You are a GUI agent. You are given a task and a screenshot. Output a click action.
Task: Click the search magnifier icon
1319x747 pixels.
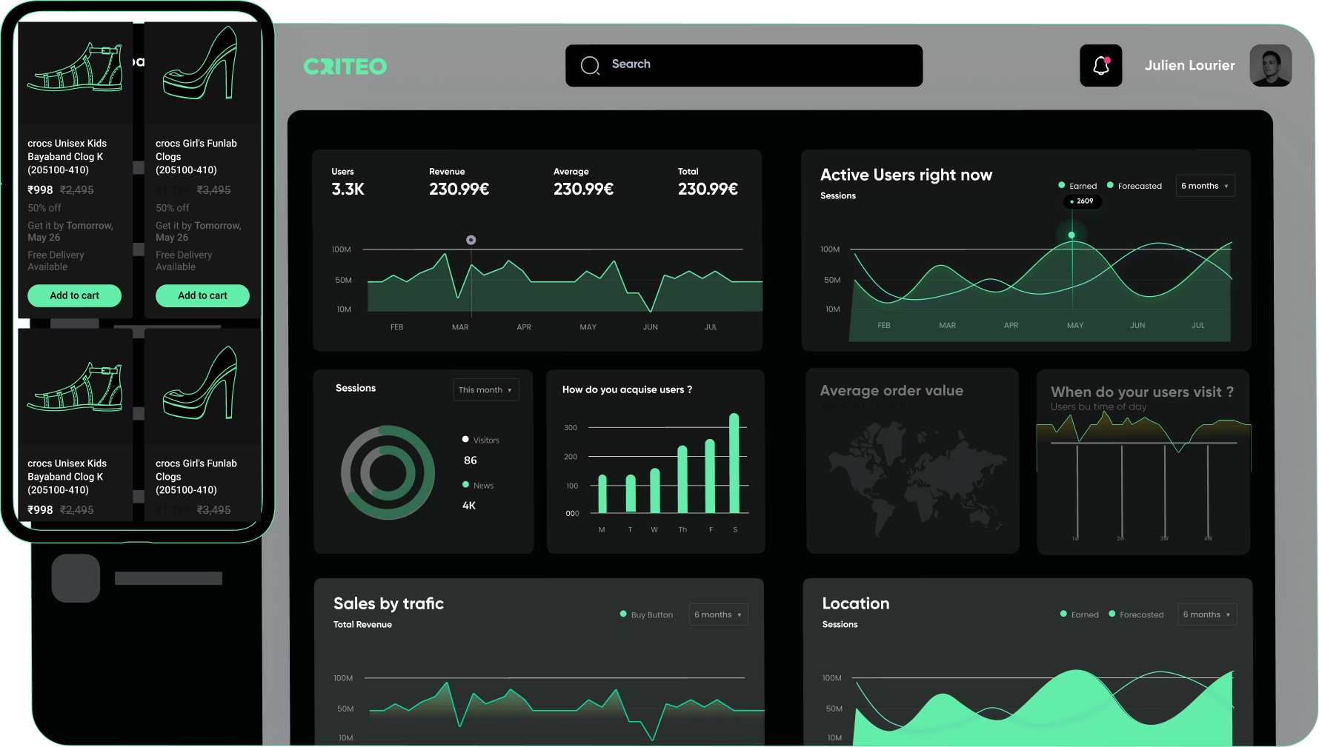(590, 66)
